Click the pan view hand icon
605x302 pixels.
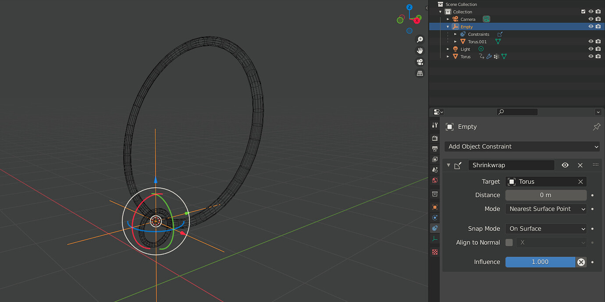tap(420, 51)
